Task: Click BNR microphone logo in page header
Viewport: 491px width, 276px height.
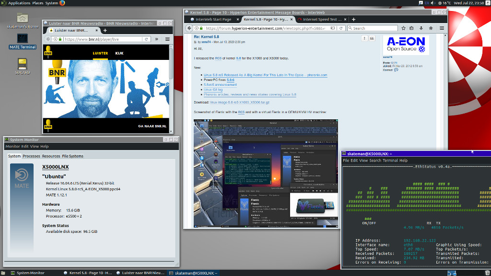Action: (x=48, y=52)
